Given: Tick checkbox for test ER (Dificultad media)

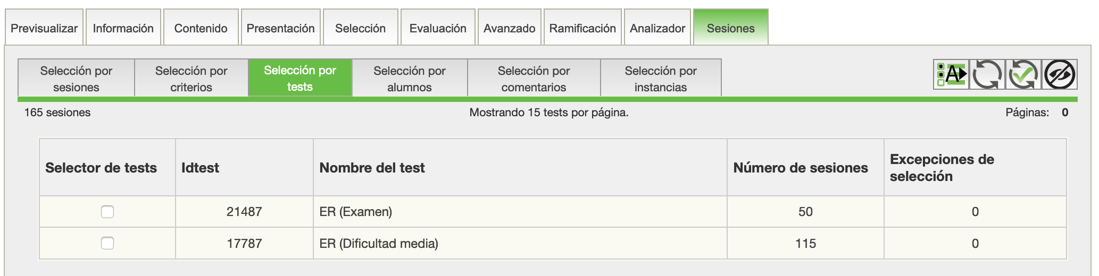Looking at the screenshot, I should click(107, 243).
